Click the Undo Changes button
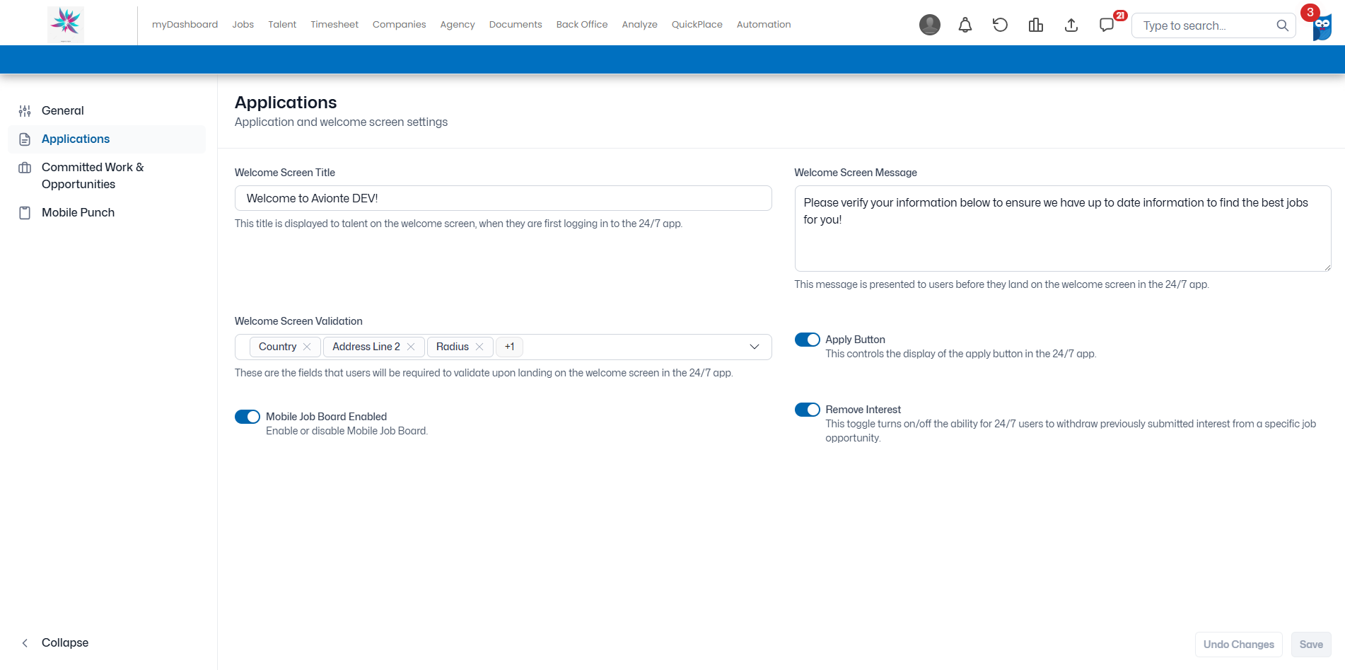 1239,645
